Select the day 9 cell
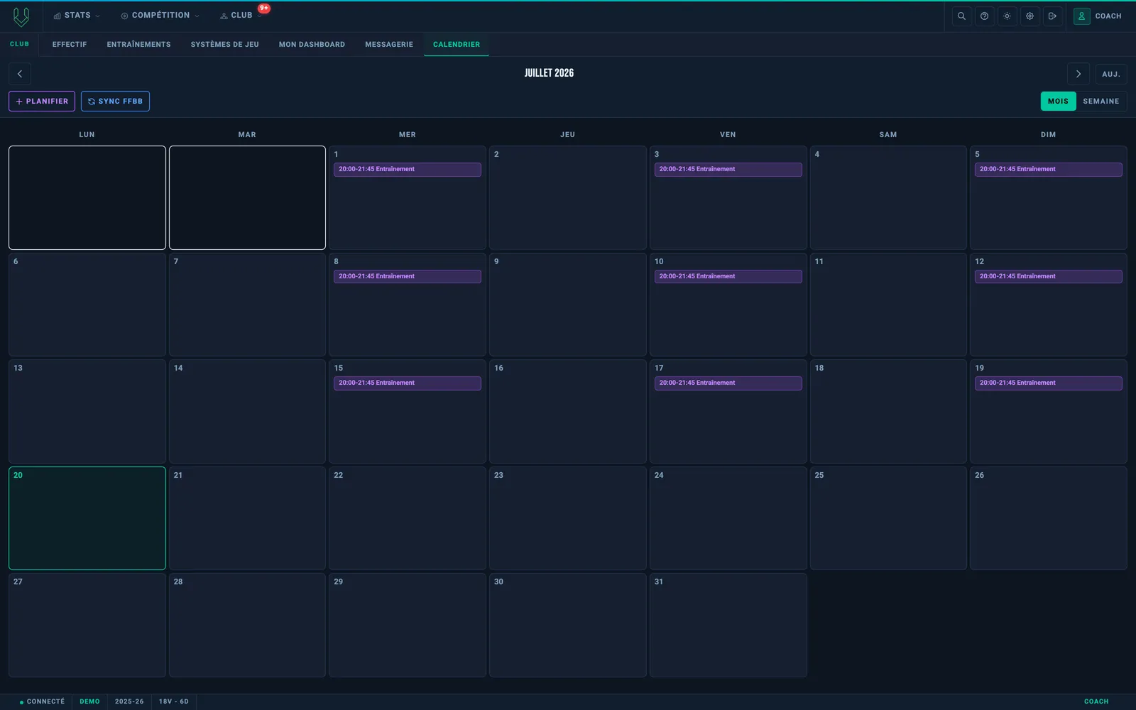This screenshot has height=710, width=1136. pyautogui.click(x=568, y=305)
